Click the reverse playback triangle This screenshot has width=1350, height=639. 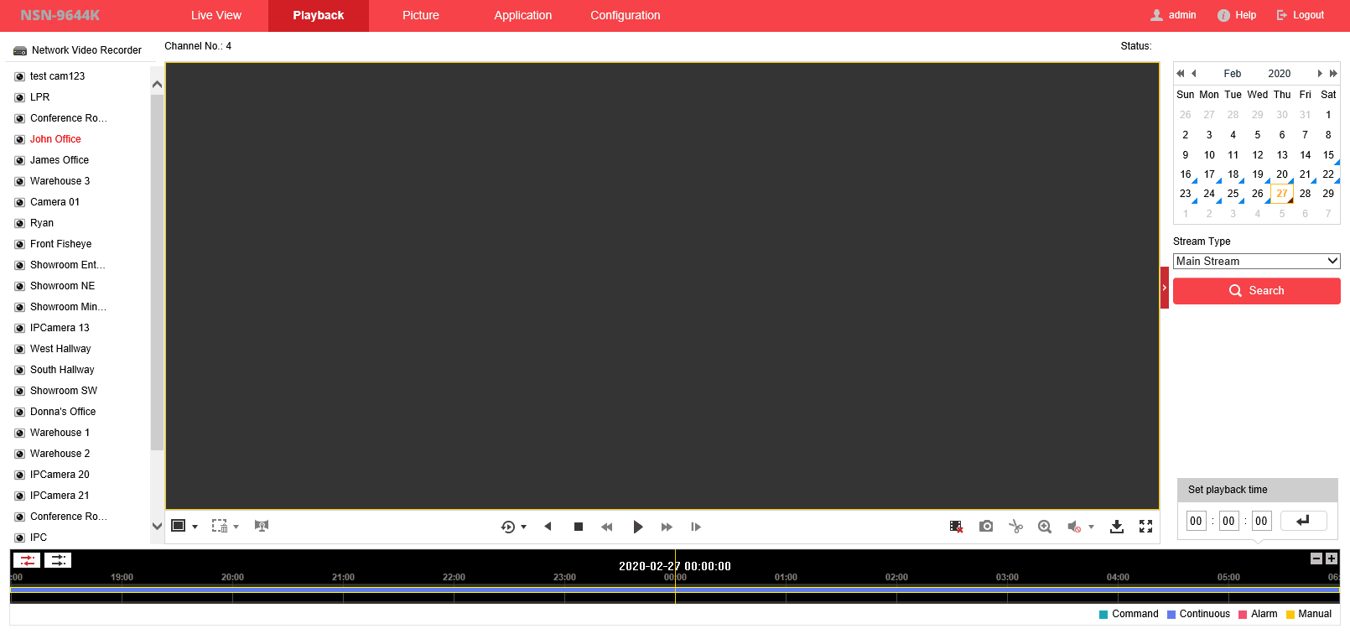tap(548, 527)
